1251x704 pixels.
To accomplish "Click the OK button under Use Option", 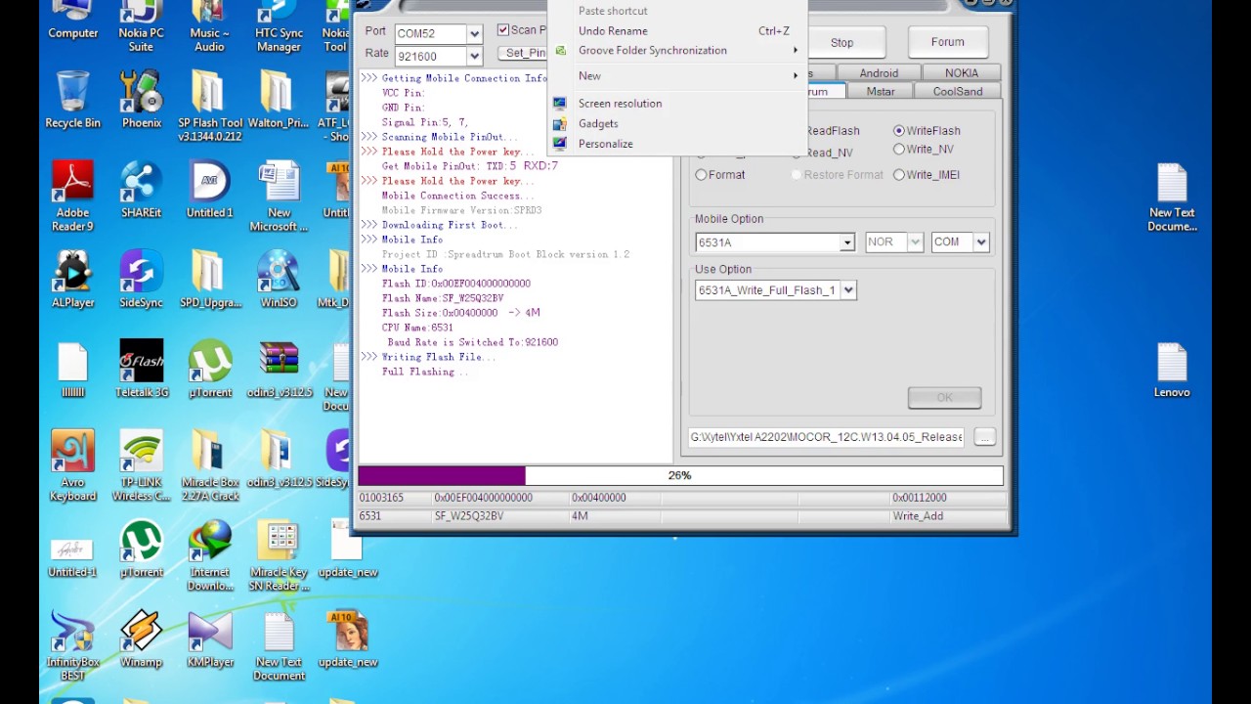I will [x=944, y=398].
